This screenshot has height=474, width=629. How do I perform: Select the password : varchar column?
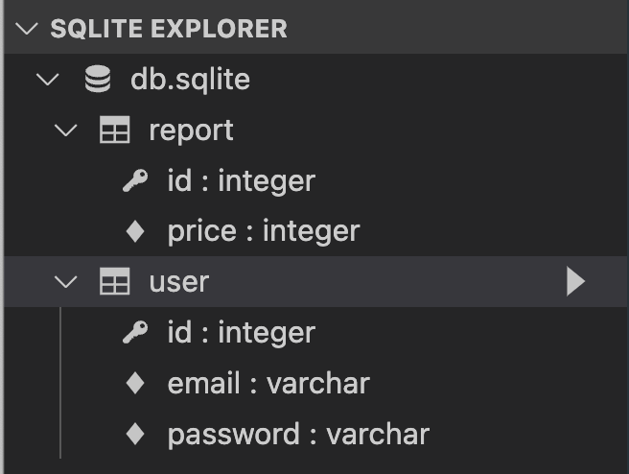pos(298,434)
